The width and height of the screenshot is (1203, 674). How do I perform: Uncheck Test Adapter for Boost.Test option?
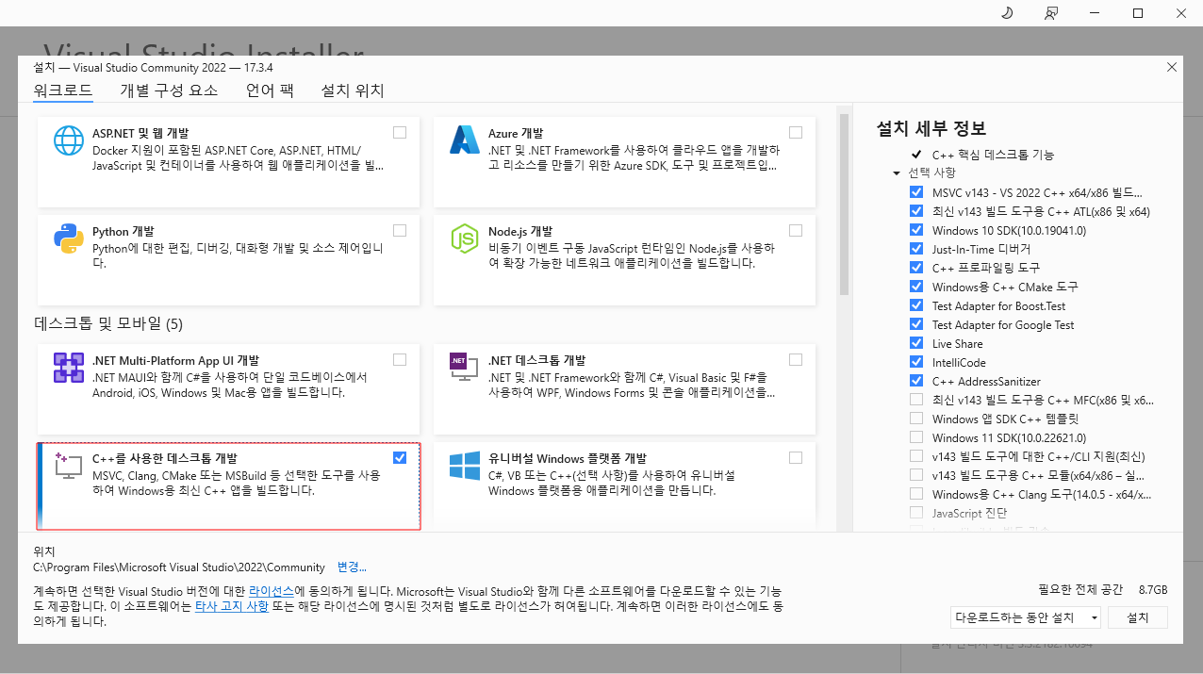click(916, 305)
